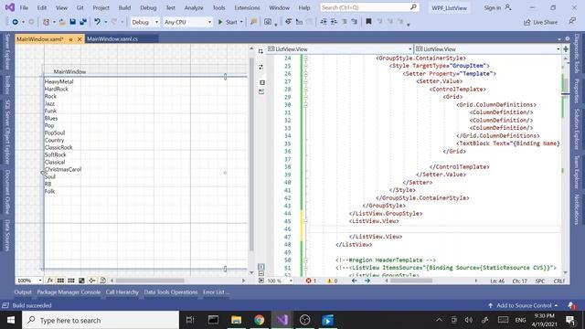The height and width of the screenshot is (329, 585).
Task: Open the left ListView.View navigation dropdown
Action: click(340, 48)
